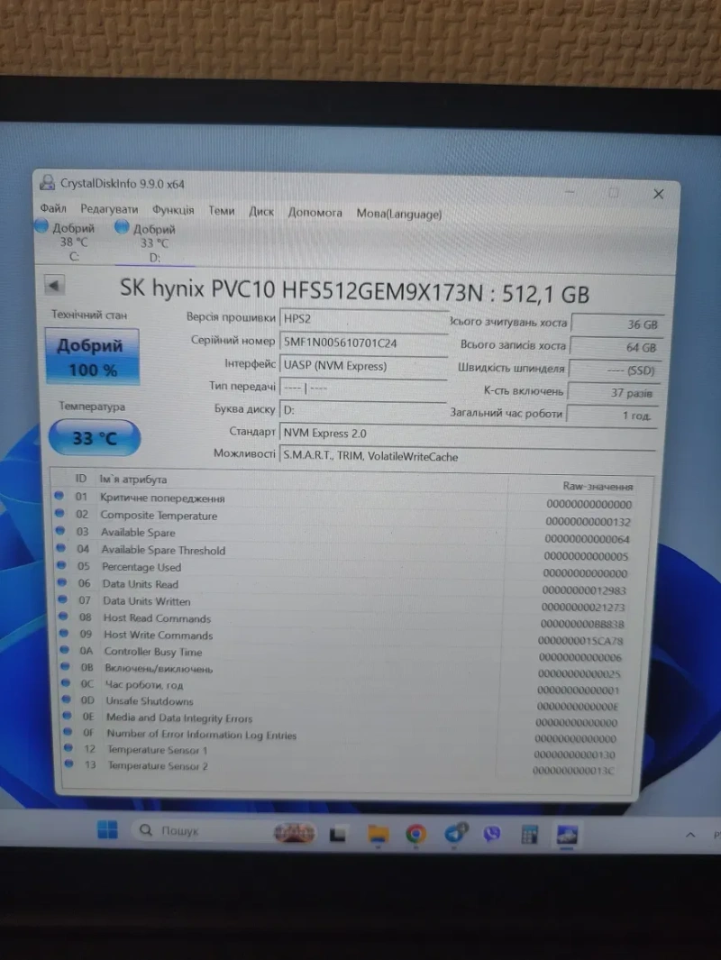This screenshot has width=721, height=960.
Task: Select the Критичне попередження row
Action: pos(342,500)
